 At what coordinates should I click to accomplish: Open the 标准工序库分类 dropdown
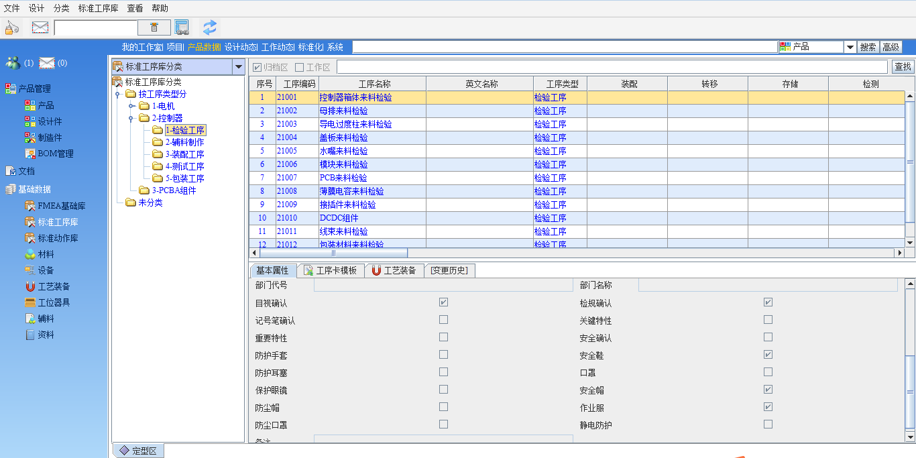pyautogui.click(x=238, y=66)
